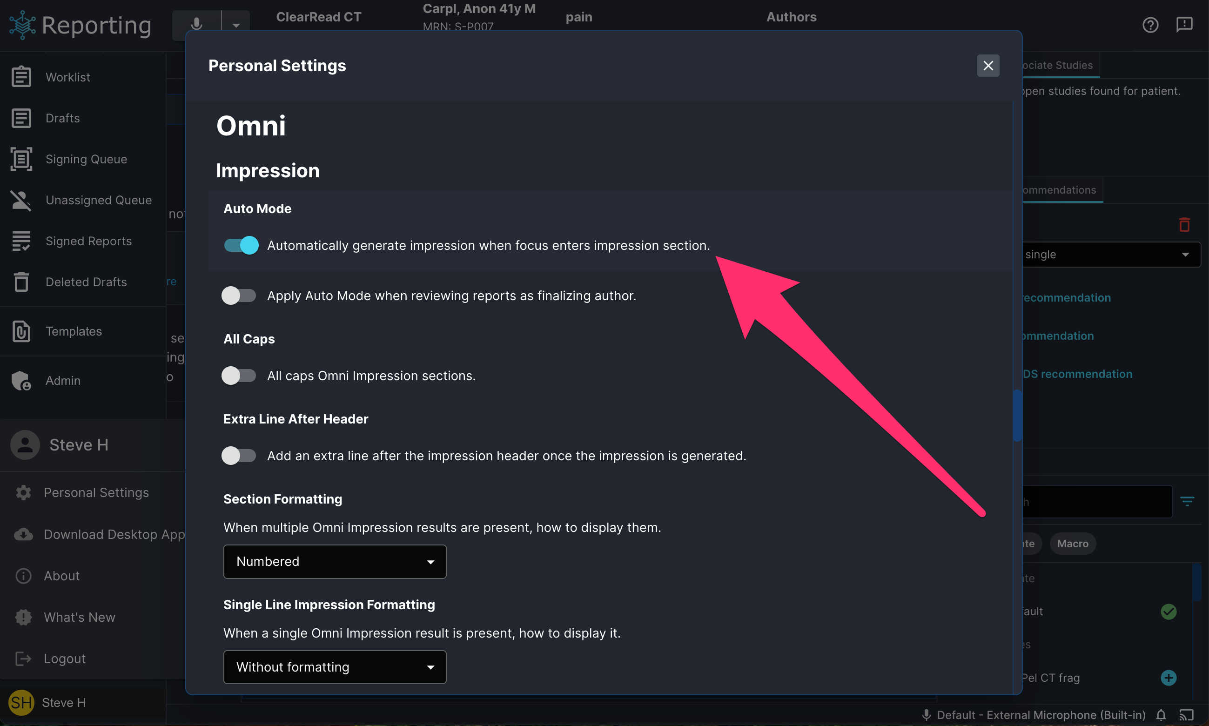Click the DS recommendation link
The height and width of the screenshot is (726, 1209).
coord(1077,374)
